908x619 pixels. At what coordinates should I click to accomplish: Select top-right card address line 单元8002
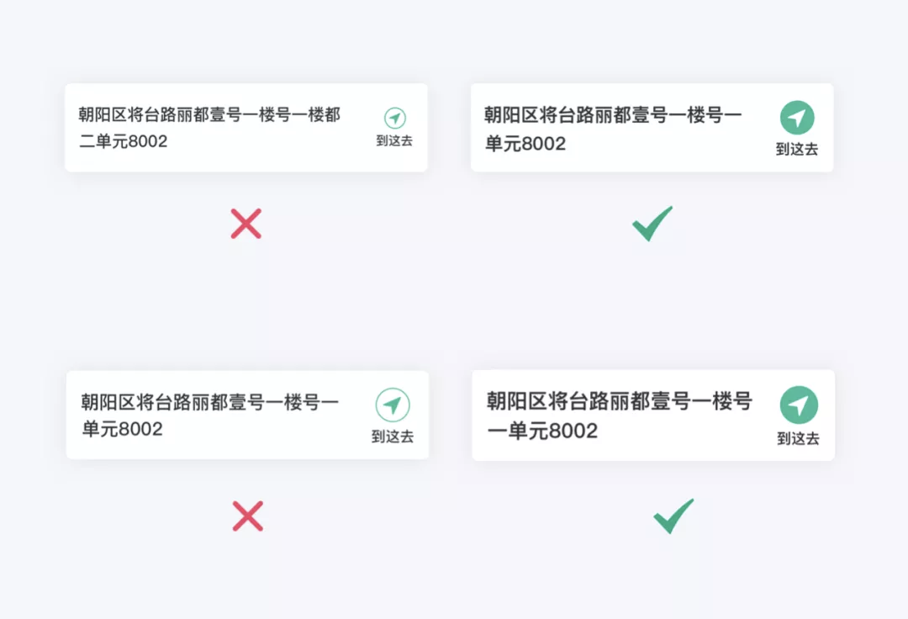[x=525, y=144]
